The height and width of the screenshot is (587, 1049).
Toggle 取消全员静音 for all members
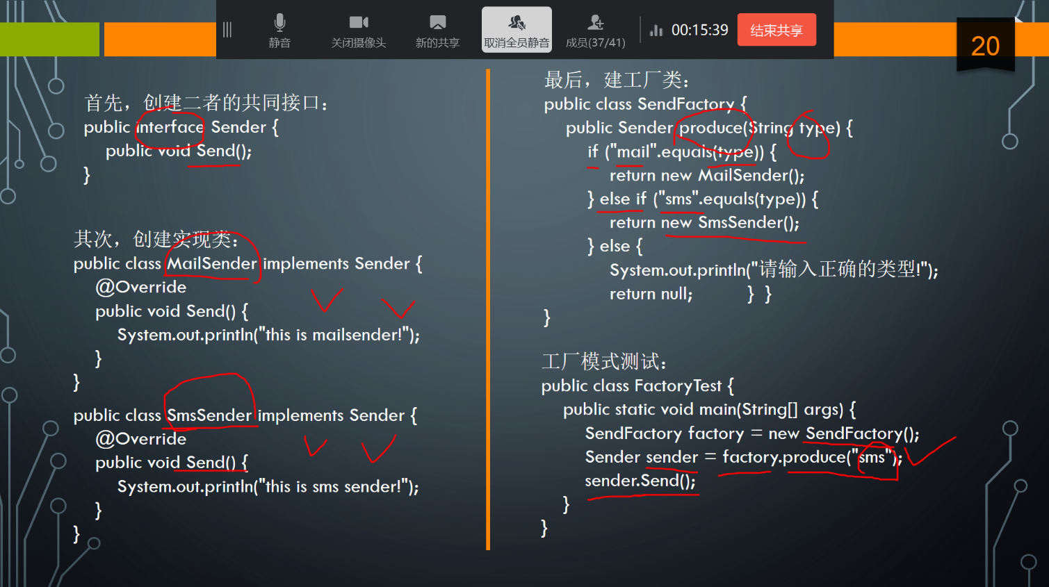click(517, 31)
